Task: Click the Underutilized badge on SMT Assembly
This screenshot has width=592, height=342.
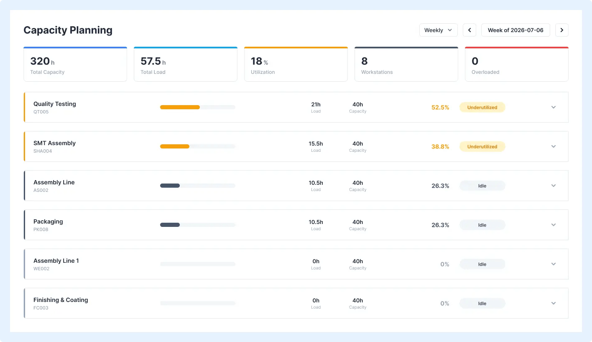Action: pos(482,146)
